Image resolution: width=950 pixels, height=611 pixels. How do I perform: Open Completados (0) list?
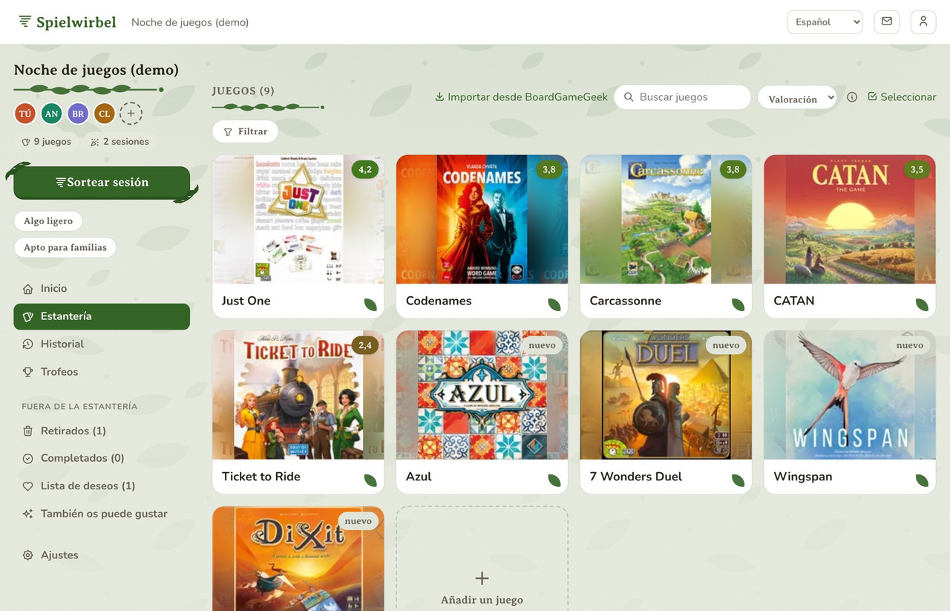[102, 458]
